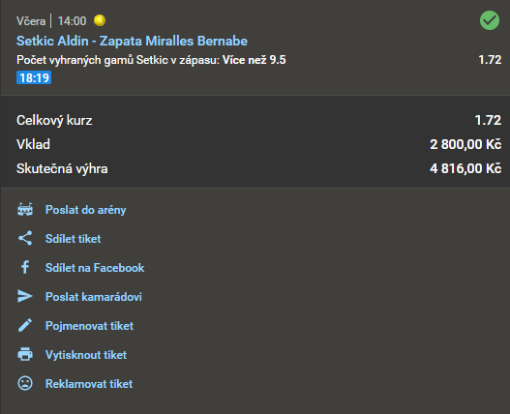This screenshot has height=414, width=510.
Task: Open Reklamovat tiket
Action: click(x=89, y=384)
